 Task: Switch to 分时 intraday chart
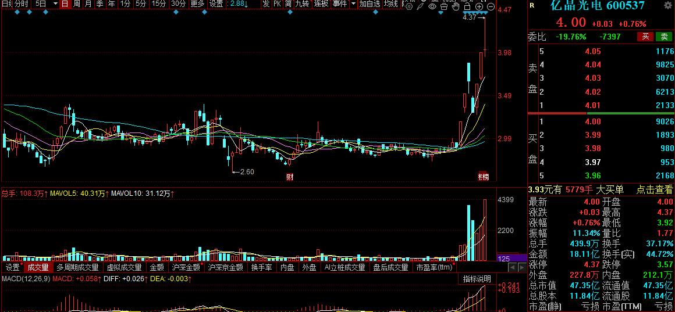[x=22, y=4]
